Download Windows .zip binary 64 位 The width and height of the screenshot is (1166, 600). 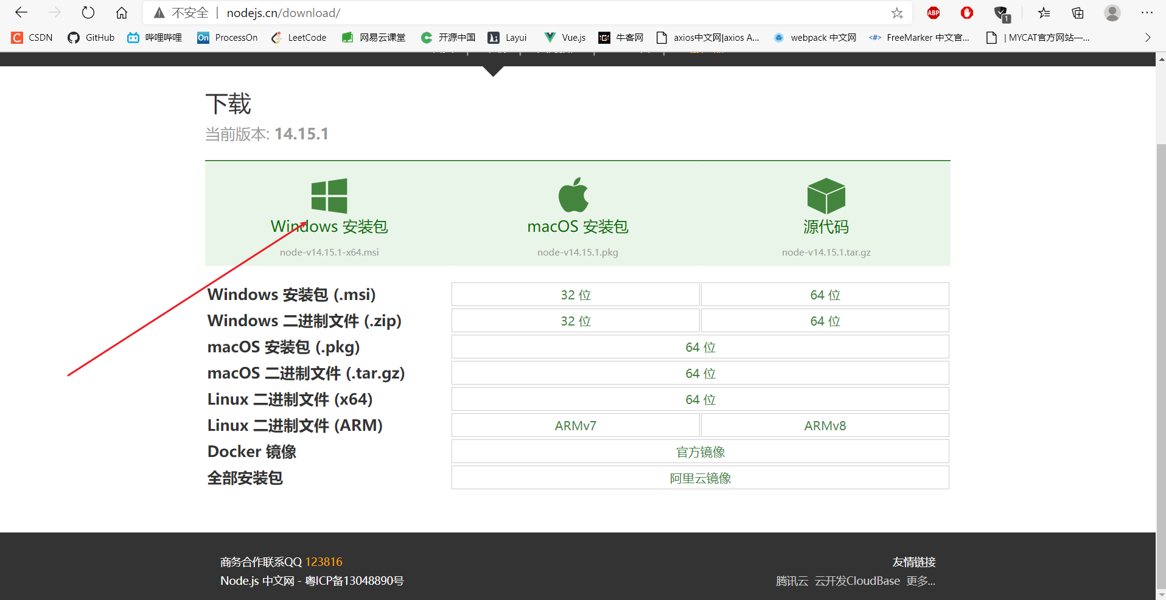point(825,321)
